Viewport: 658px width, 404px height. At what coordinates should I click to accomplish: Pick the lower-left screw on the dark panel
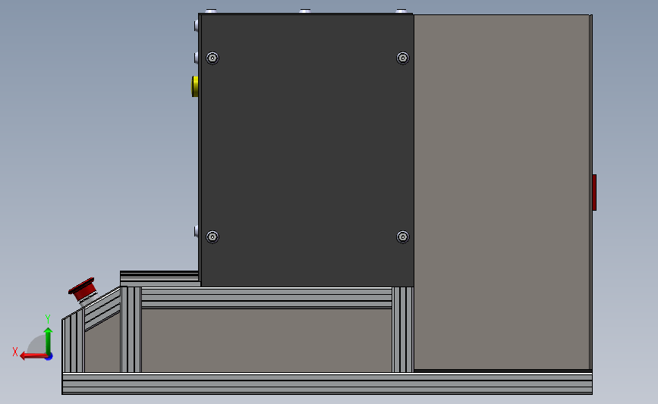coord(213,237)
